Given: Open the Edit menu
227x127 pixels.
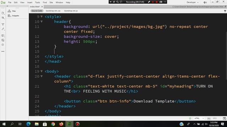Looking at the screenshot, I should tap(16, 2).
